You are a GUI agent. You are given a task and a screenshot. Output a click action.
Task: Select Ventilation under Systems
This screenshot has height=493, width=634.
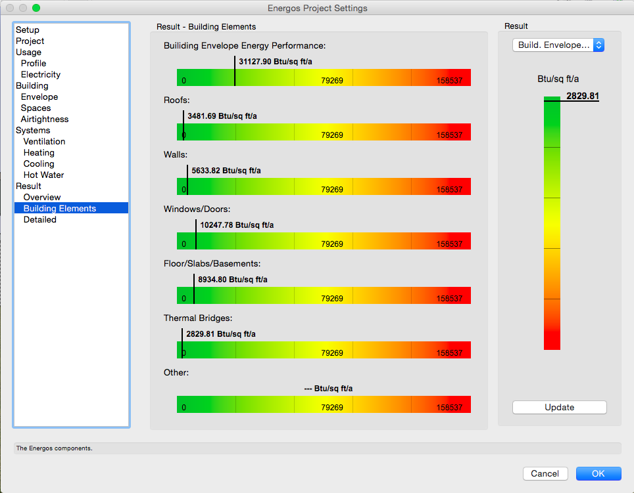(44, 141)
